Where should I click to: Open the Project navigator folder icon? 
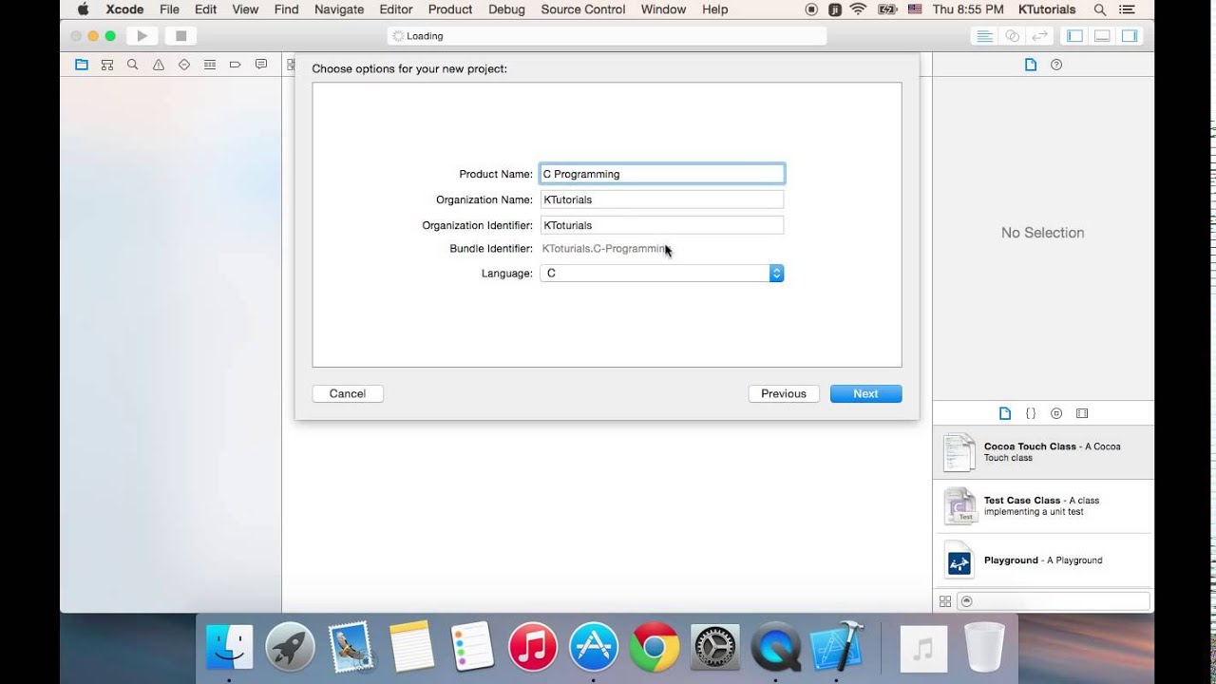82,65
